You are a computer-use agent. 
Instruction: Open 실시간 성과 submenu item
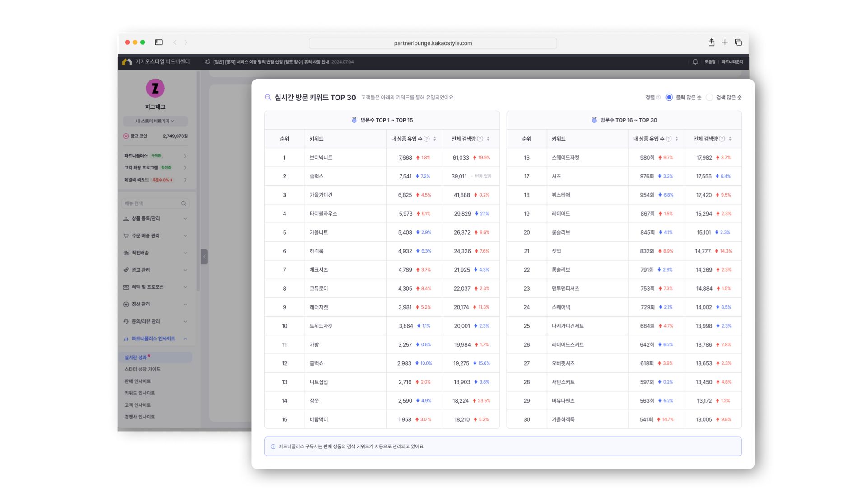pos(155,357)
